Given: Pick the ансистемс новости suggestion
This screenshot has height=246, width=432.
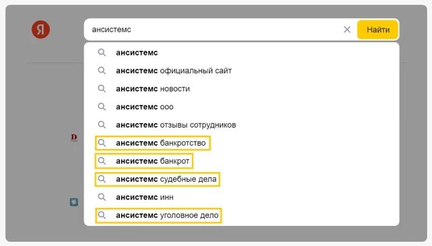Looking at the screenshot, I should pos(241,88).
